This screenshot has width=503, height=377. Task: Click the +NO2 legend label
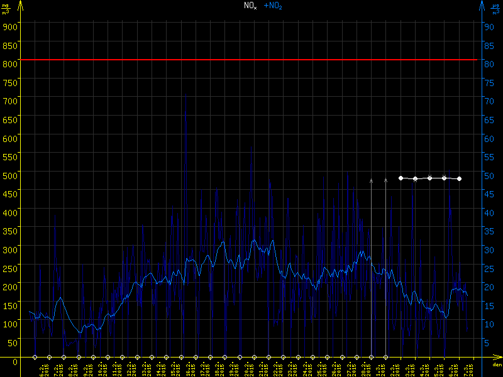coord(272,6)
